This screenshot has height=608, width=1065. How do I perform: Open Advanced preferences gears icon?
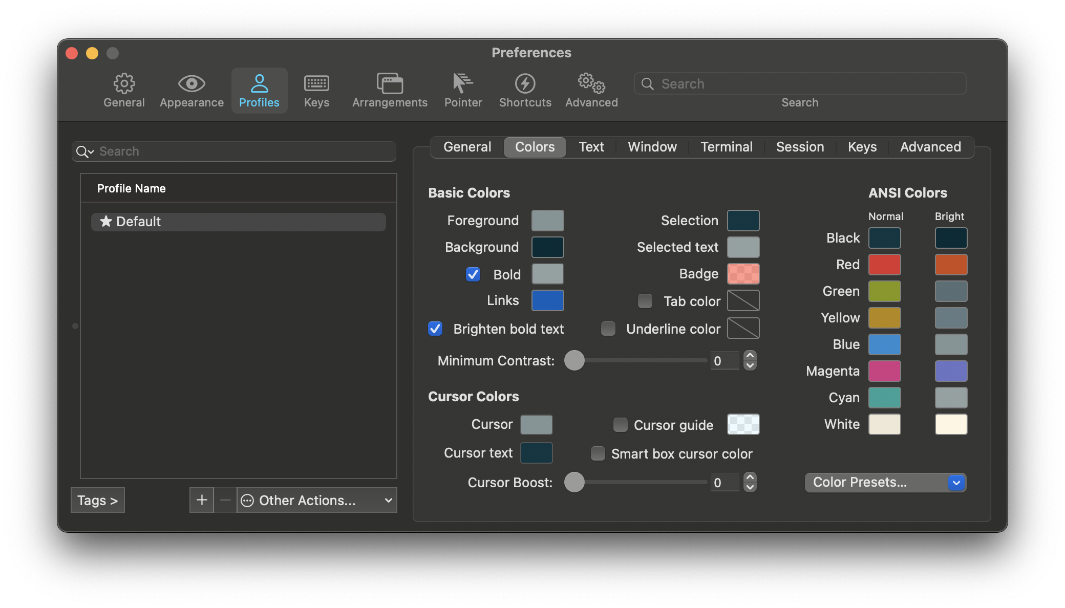[x=591, y=84]
